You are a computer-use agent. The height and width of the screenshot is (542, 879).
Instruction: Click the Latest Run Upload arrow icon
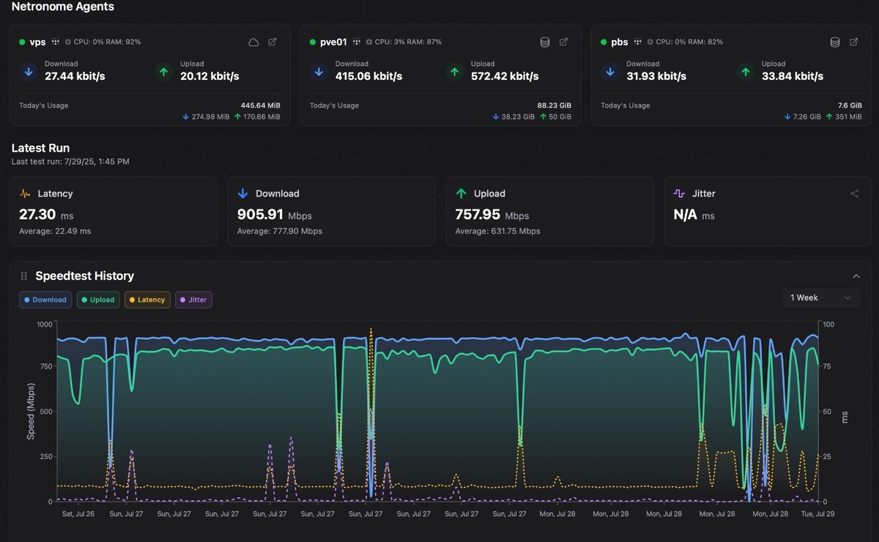(x=461, y=194)
